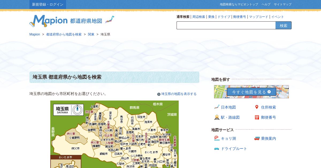The width and height of the screenshot is (321, 168).
Task: Open the サイトマップ link
Action: click(x=283, y=4)
